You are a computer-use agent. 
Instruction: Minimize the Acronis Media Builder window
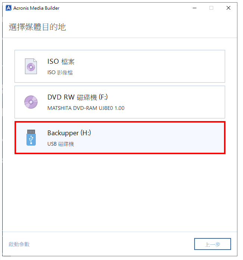point(195,8)
